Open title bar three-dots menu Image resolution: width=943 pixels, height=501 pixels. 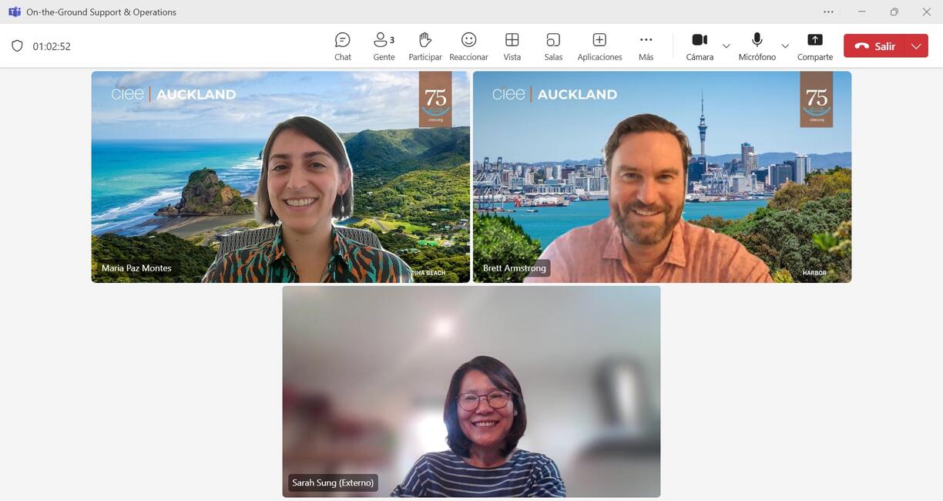pos(828,12)
